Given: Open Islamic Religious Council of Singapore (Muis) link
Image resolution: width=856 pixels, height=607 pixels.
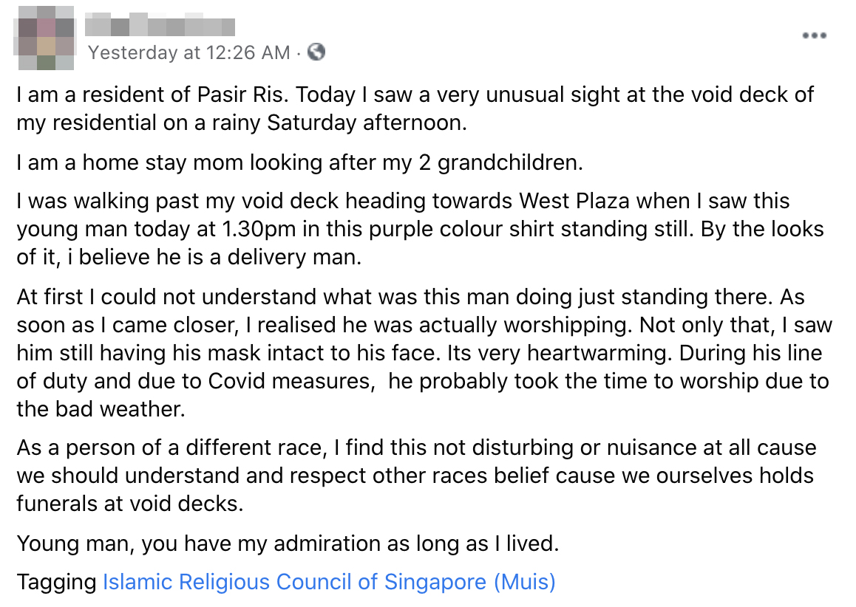Looking at the screenshot, I should point(329,582).
